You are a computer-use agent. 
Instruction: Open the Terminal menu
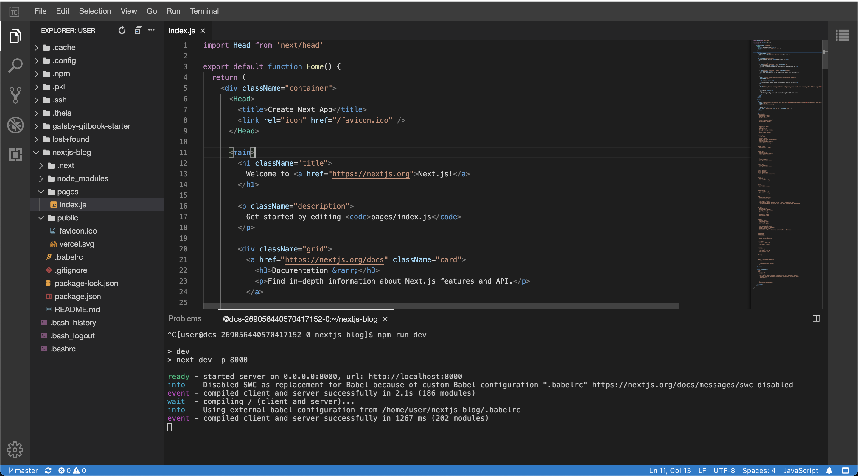tap(204, 11)
